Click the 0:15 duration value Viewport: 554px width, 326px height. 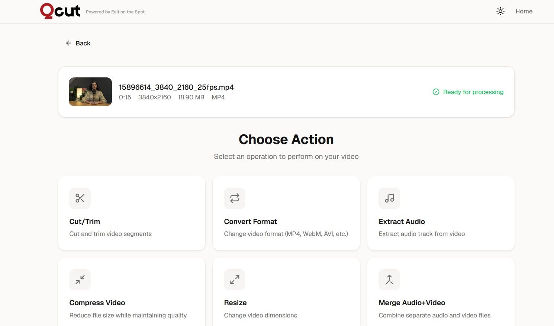125,97
